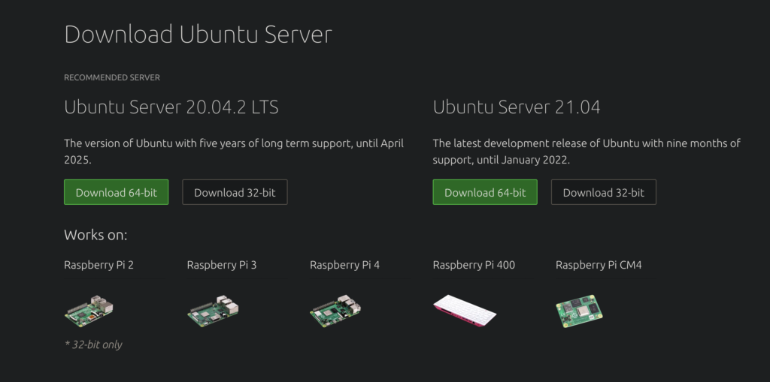Click the "Download Ubuntu Server" page heading
The height and width of the screenshot is (382, 770).
198,35
